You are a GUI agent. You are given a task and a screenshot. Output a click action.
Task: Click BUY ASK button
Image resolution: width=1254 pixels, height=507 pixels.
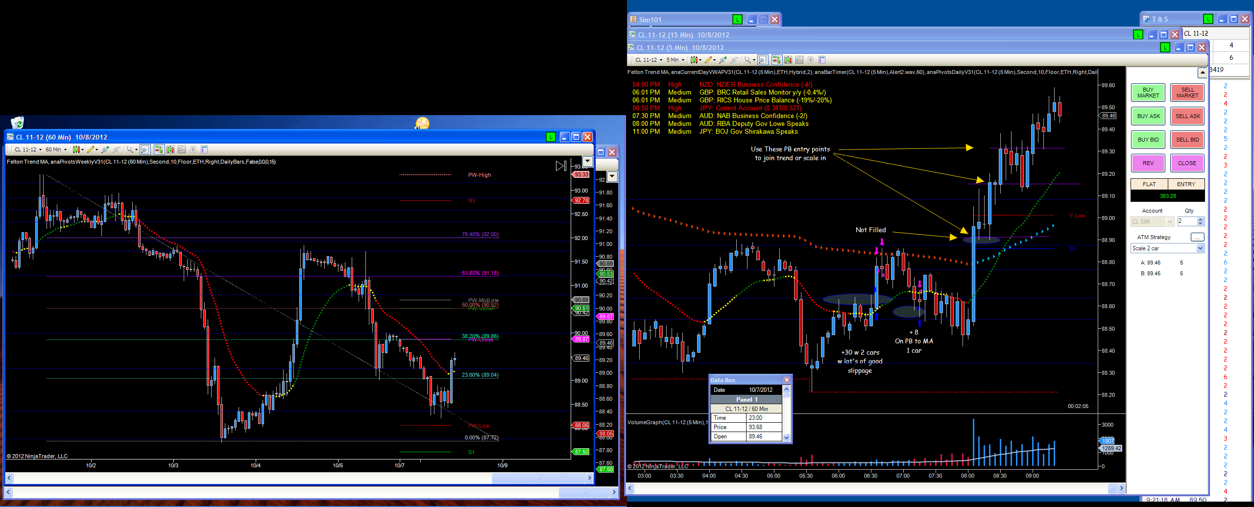[x=1148, y=116]
